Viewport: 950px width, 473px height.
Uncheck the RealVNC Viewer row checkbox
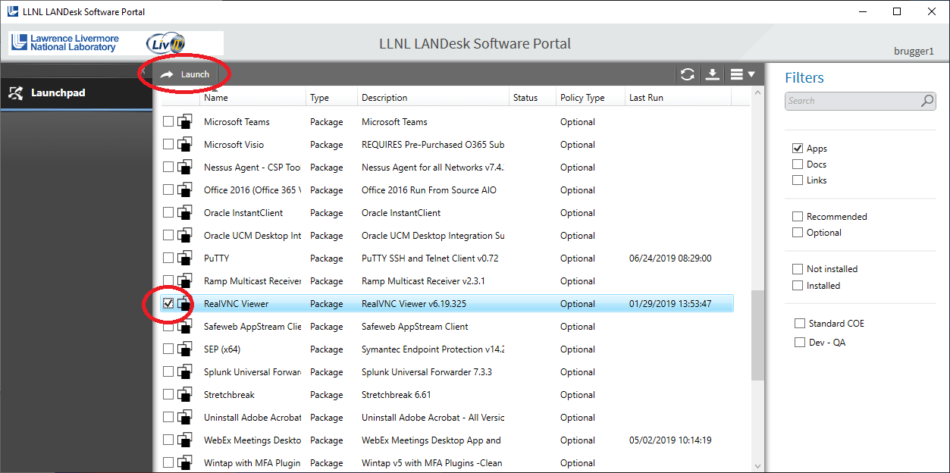[x=168, y=303]
